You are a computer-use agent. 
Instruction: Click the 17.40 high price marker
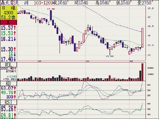(x=50, y=9)
